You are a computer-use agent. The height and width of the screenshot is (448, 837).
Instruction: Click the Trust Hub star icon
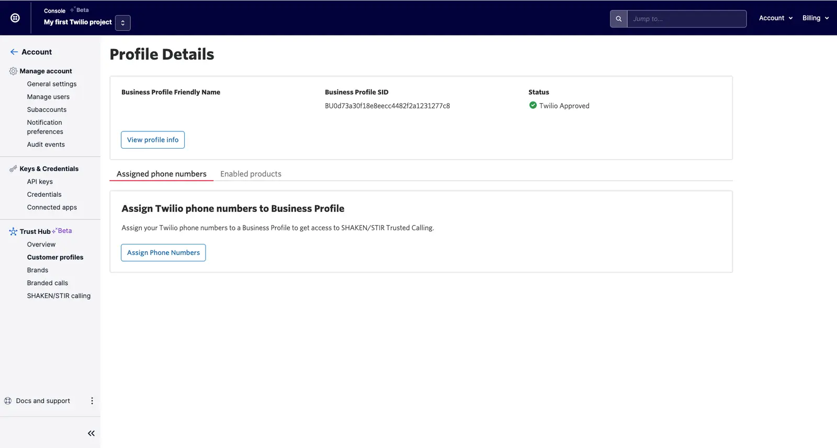[13, 231]
